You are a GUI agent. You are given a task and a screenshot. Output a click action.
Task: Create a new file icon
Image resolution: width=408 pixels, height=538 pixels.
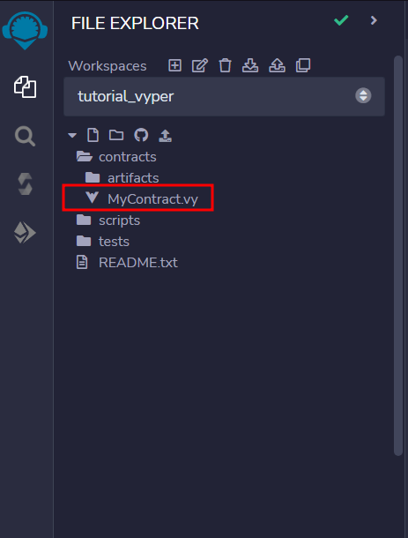93,135
